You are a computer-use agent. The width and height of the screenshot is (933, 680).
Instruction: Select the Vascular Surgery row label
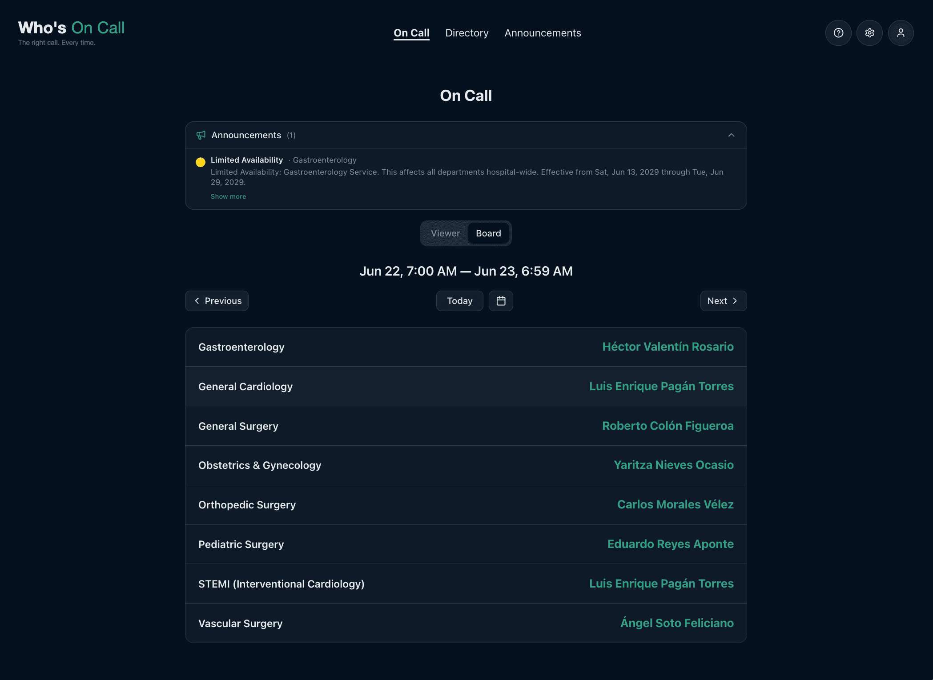pyautogui.click(x=240, y=624)
